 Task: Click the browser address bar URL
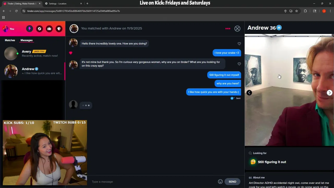pos(73,11)
